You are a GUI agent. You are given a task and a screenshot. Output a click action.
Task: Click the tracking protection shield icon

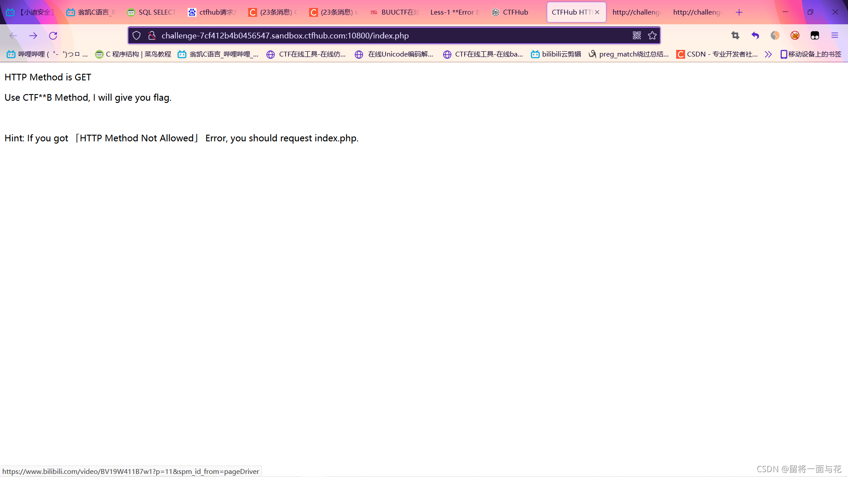136,35
